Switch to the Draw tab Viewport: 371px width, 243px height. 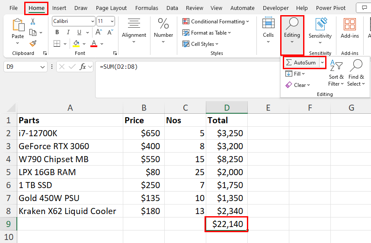81,8
